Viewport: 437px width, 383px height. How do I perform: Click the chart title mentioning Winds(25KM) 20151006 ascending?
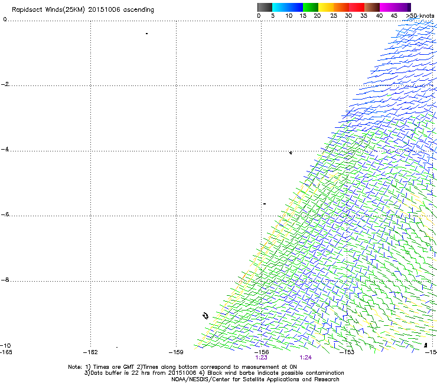click(x=83, y=10)
